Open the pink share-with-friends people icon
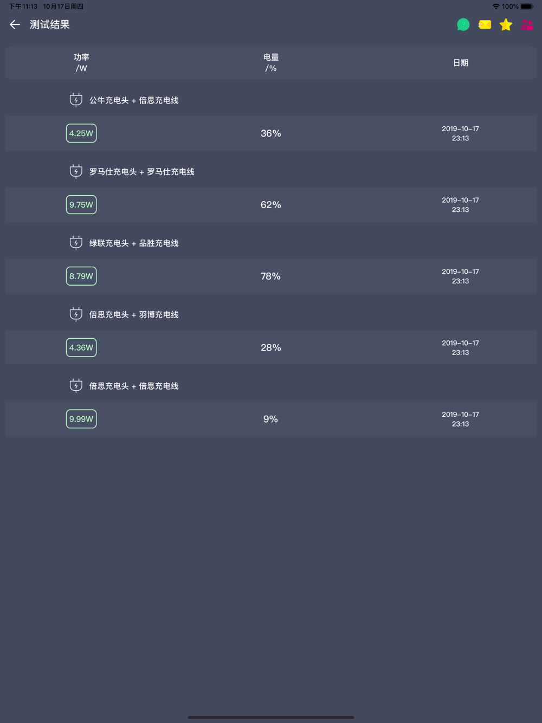This screenshot has width=542, height=723. click(527, 24)
